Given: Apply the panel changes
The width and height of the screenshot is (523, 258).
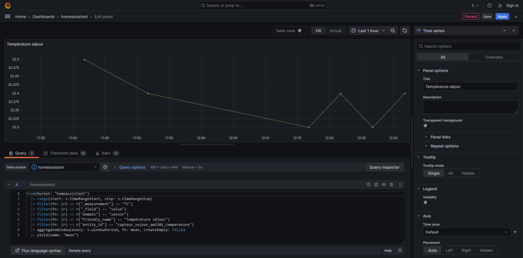Looking at the screenshot, I should tap(502, 16).
